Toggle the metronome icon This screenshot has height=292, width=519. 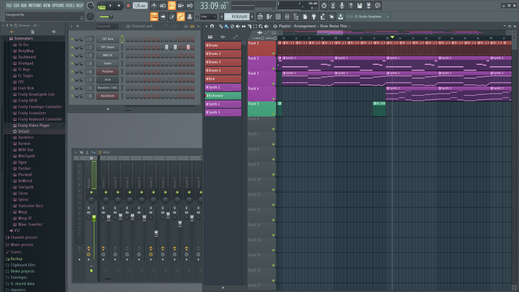(x=154, y=5)
